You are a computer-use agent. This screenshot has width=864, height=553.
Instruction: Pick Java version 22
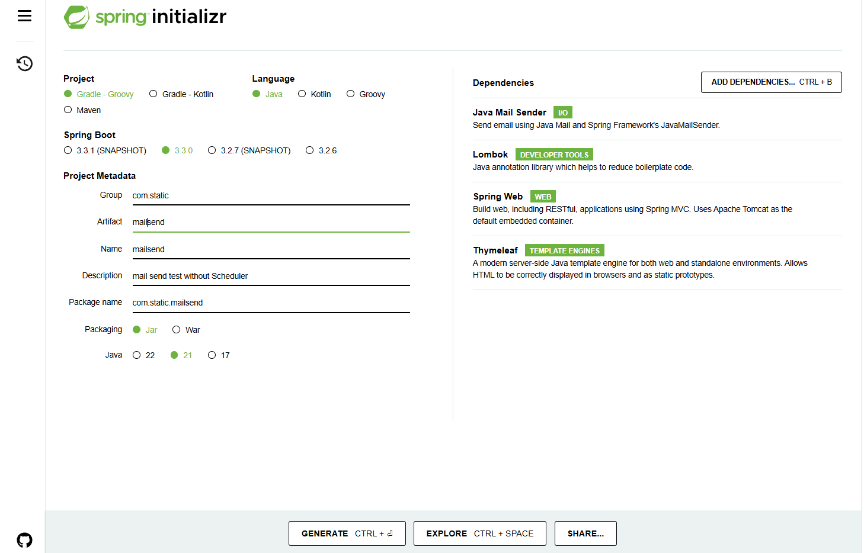(144, 355)
